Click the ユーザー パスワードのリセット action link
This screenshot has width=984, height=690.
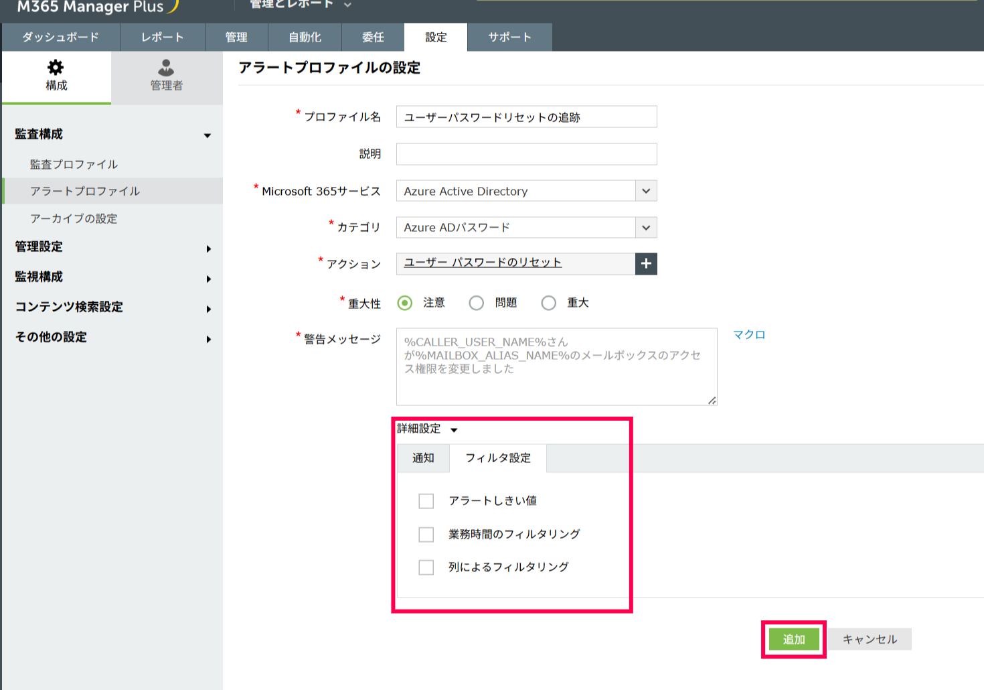(x=483, y=263)
